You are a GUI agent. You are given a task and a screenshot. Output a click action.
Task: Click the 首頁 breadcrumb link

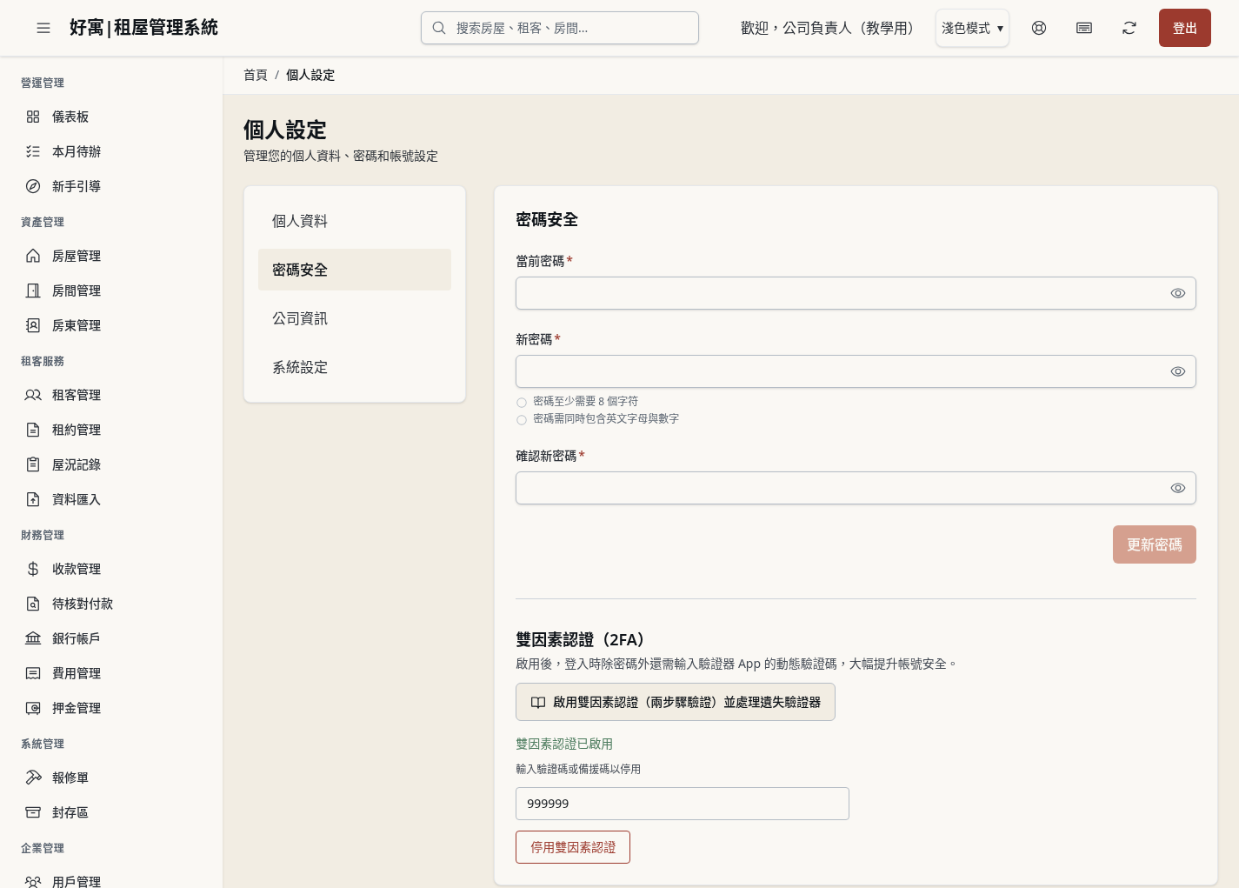[256, 76]
